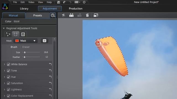Expand the Hue section

(x=4, y=77)
